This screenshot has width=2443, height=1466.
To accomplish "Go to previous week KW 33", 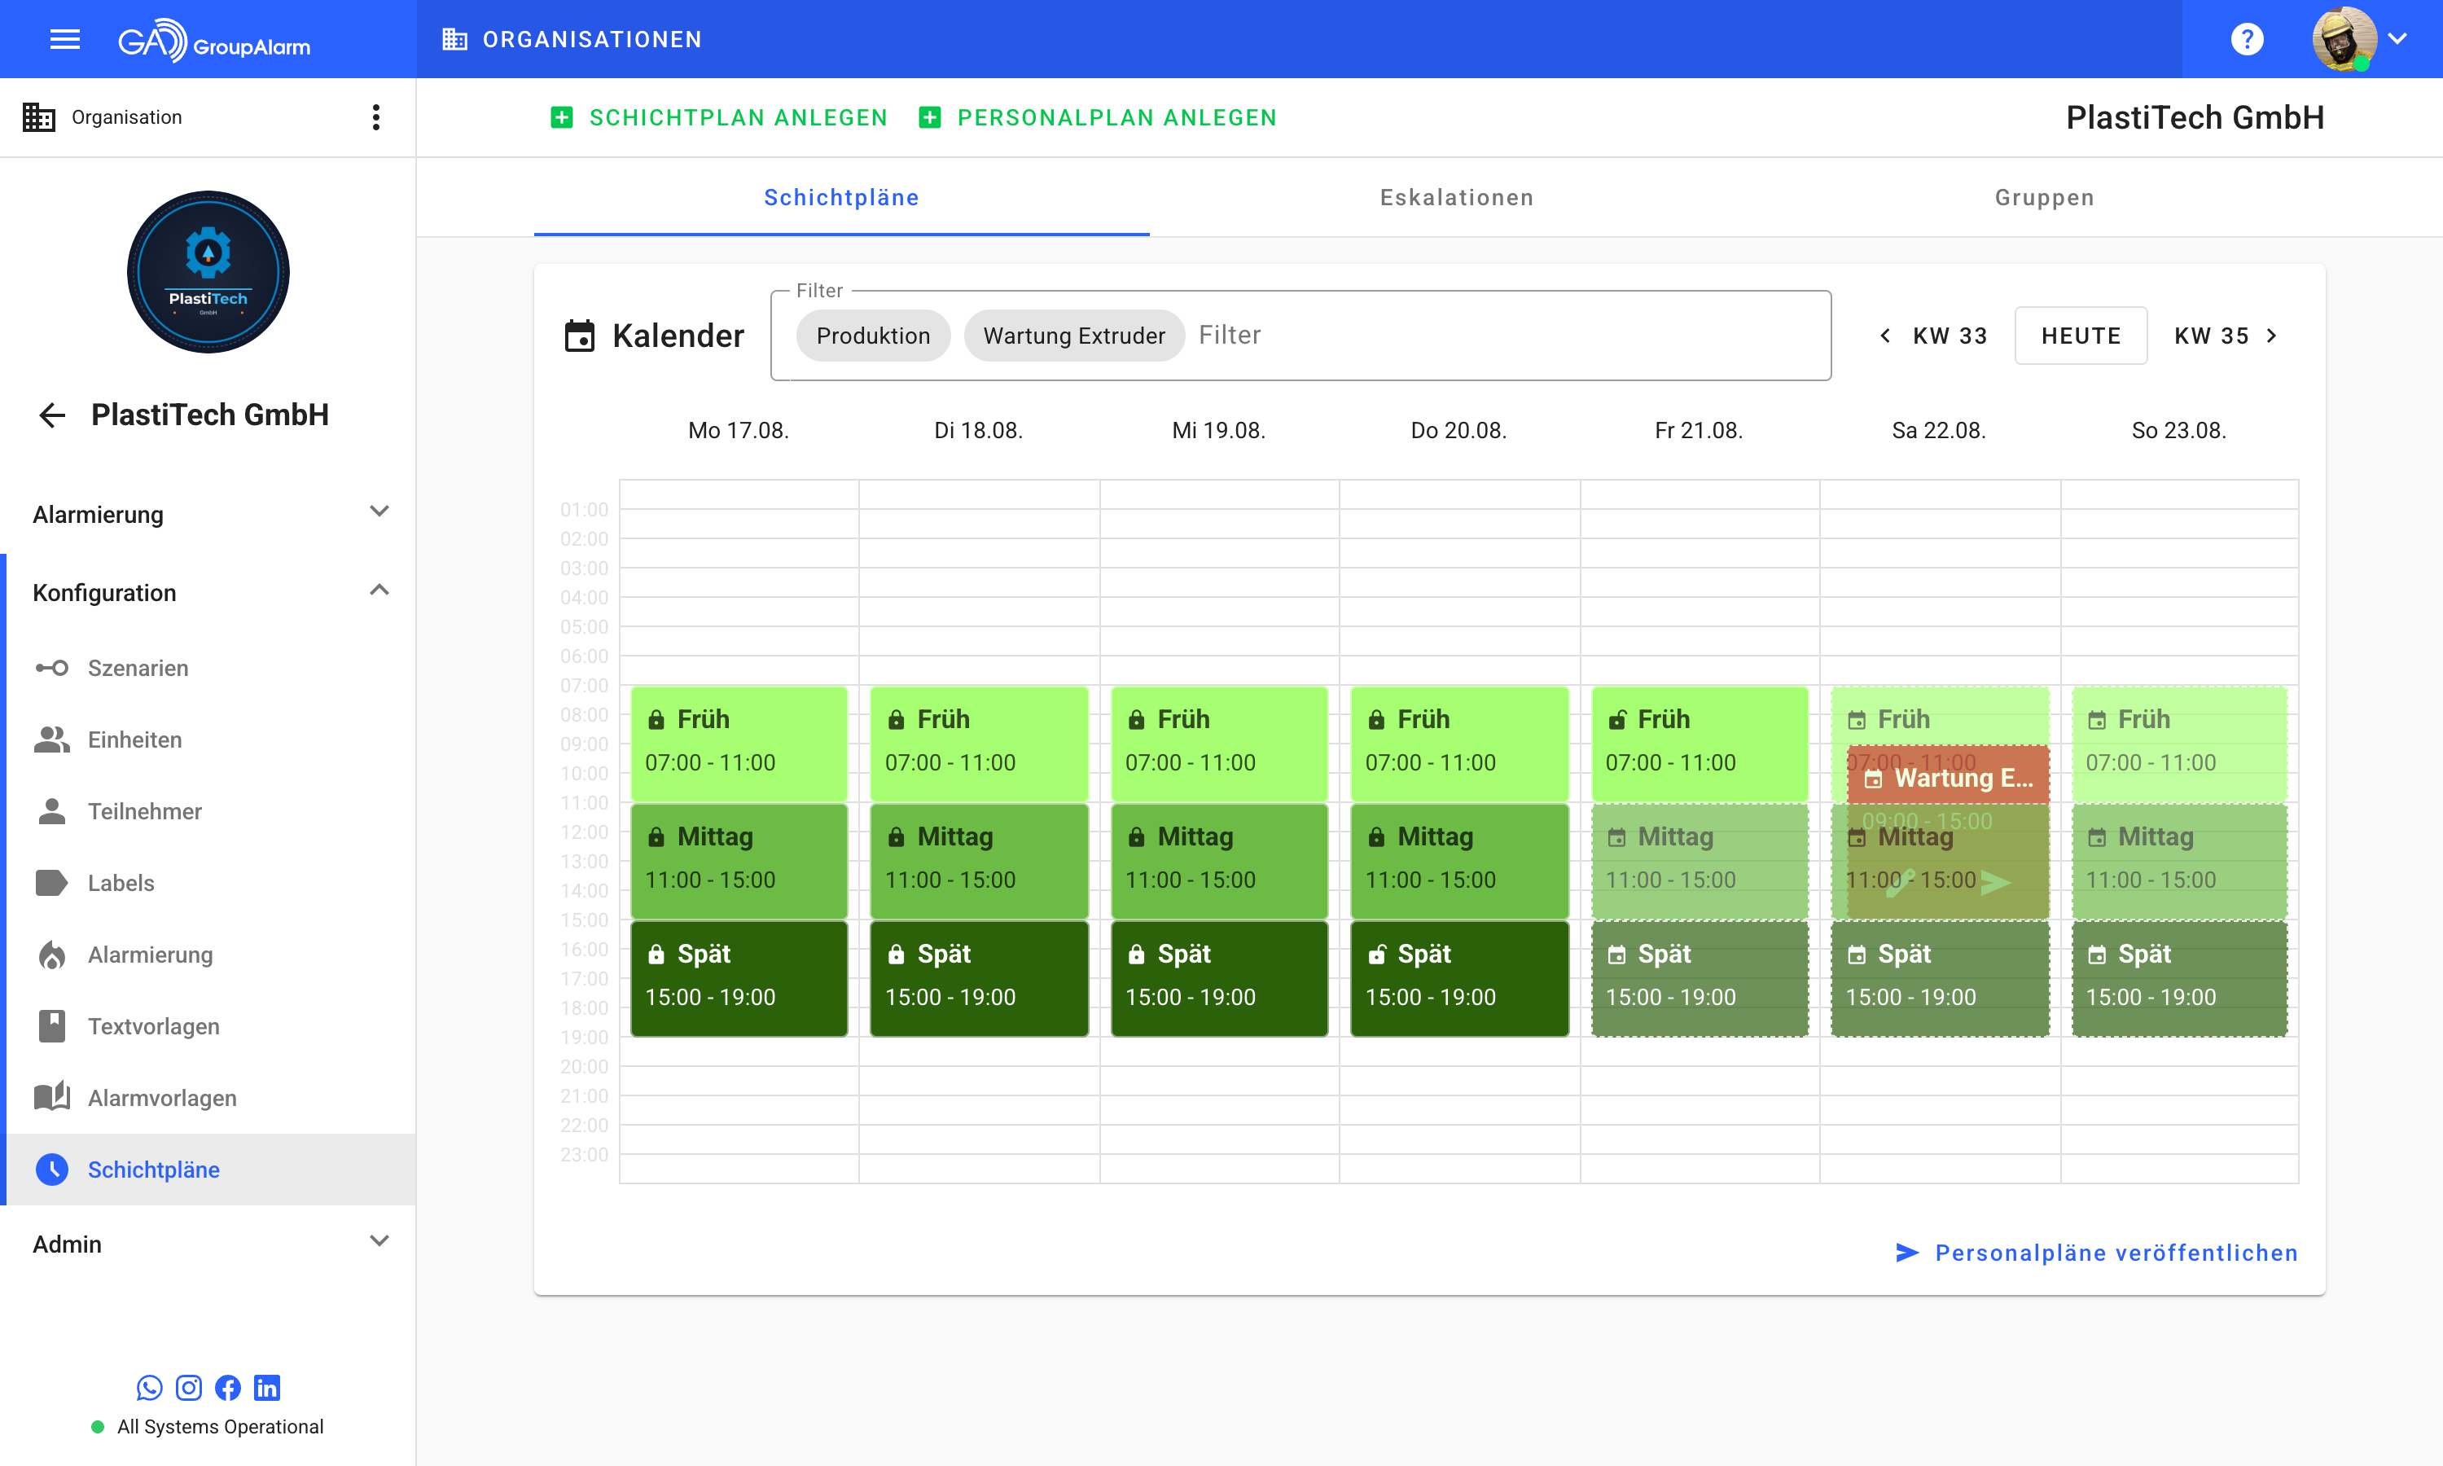I will 1932,336.
